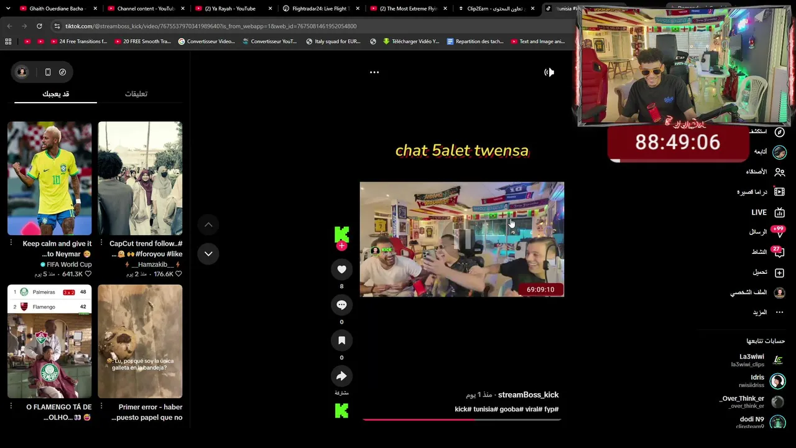Viewport: 796px width, 448px height.
Task: Open the CapCut trend video thumbnail
Action: [x=140, y=179]
